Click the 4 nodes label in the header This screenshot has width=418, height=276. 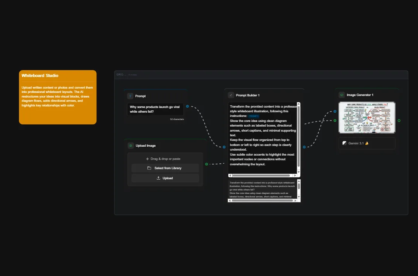(x=132, y=75)
